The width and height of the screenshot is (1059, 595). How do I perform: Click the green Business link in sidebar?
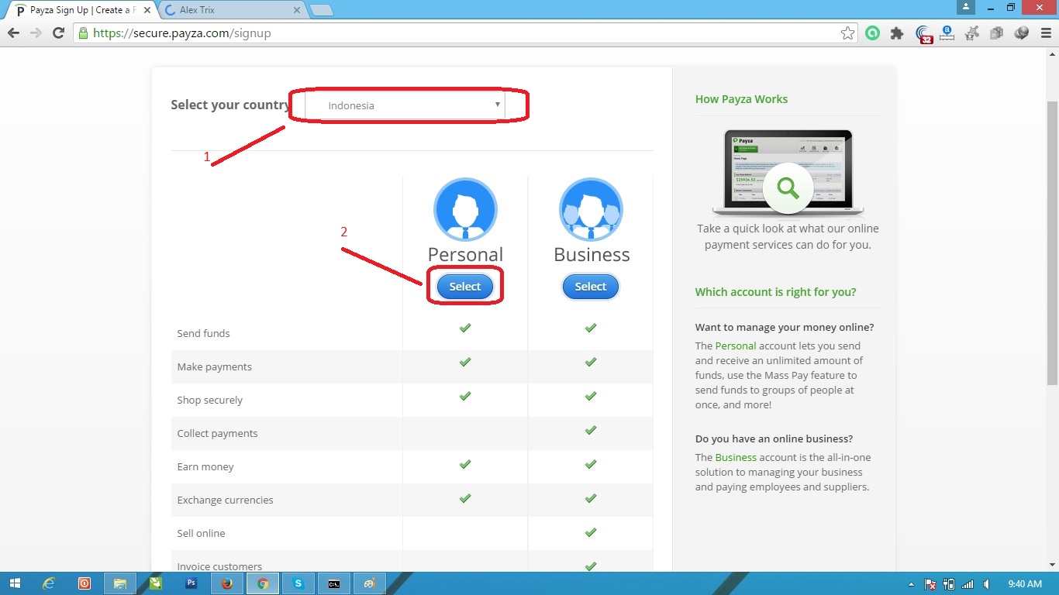click(x=736, y=458)
